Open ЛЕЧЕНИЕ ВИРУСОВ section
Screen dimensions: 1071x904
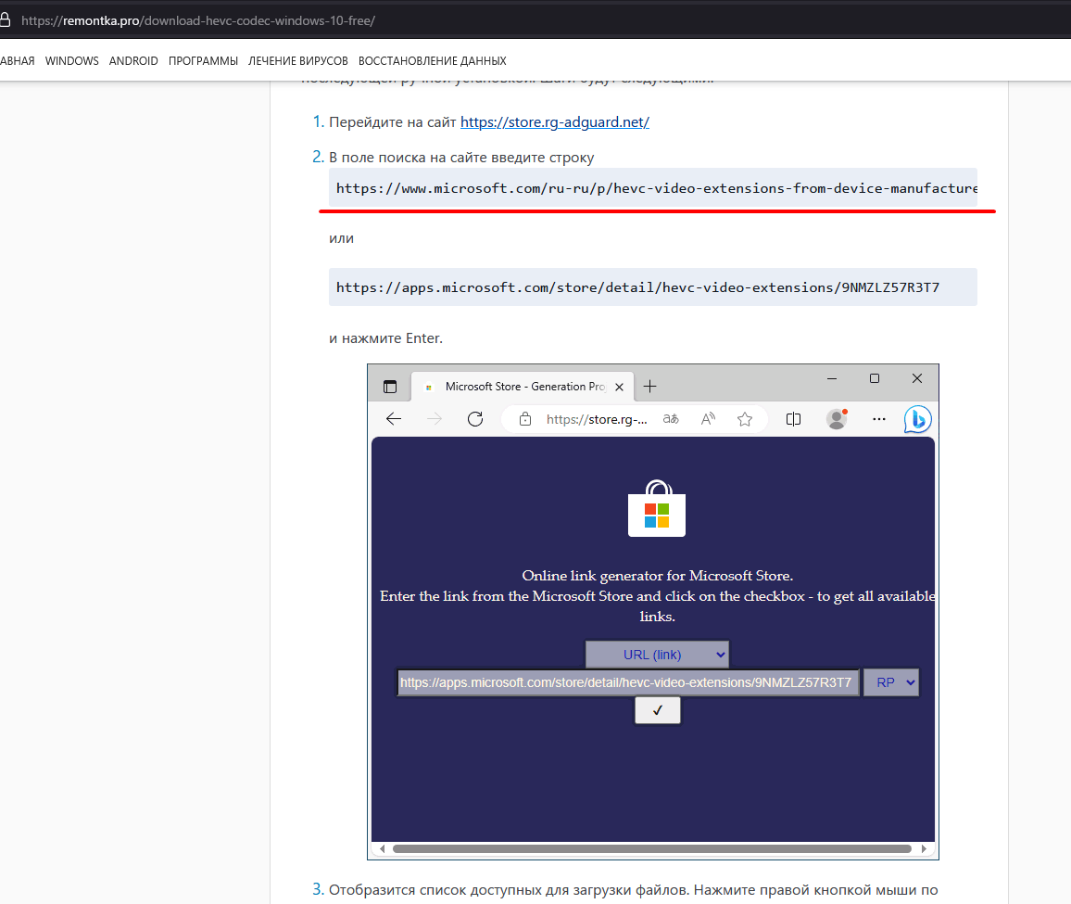pos(297,61)
